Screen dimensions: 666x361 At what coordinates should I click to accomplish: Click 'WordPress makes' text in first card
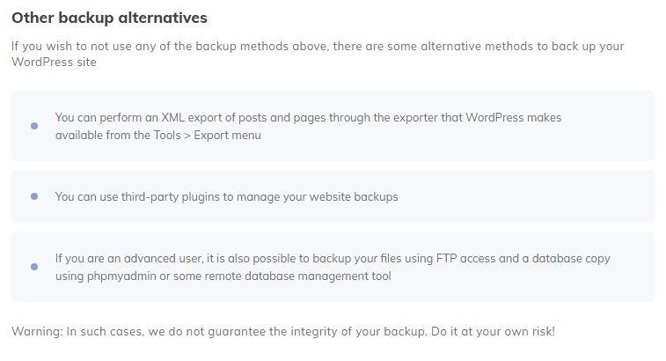514,117
